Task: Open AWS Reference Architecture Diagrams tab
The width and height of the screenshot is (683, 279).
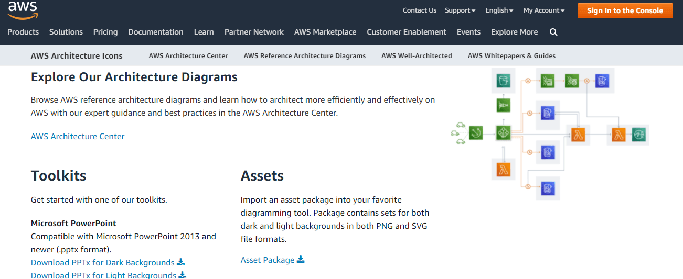Action: pos(305,55)
